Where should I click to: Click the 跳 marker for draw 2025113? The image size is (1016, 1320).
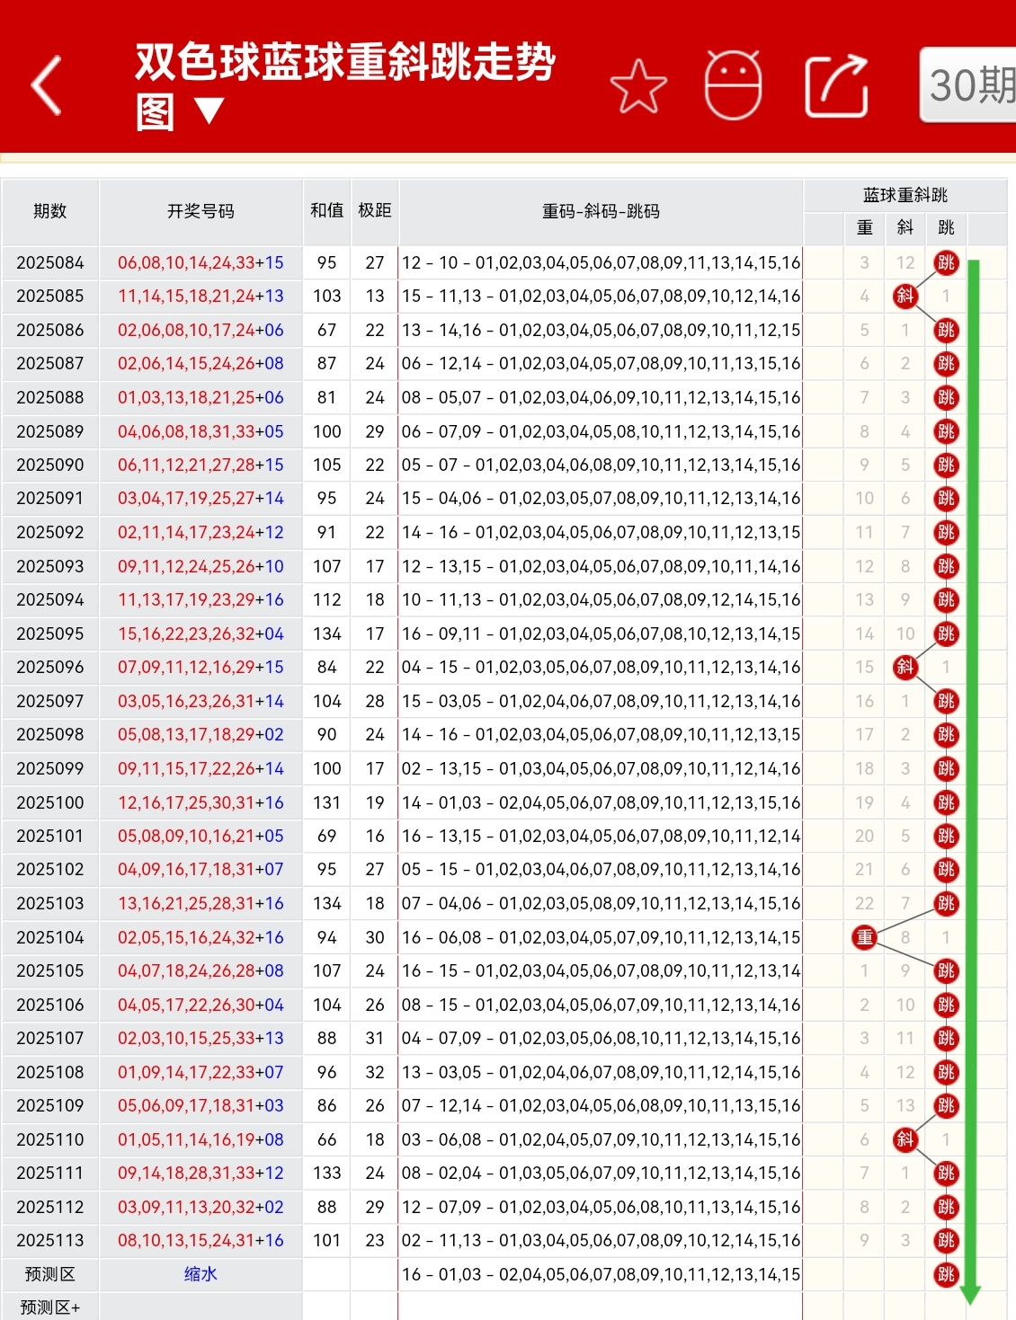point(945,1240)
